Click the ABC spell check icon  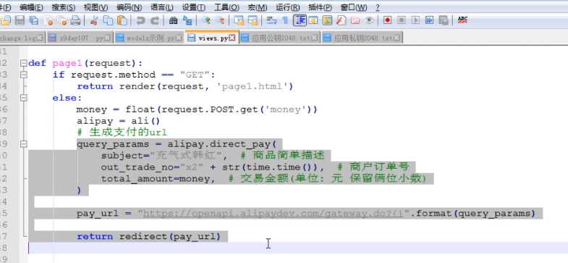coord(462,20)
